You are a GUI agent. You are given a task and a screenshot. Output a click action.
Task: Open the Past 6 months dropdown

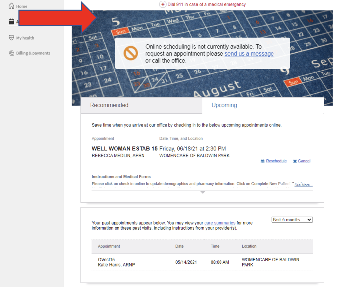pos(292,220)
